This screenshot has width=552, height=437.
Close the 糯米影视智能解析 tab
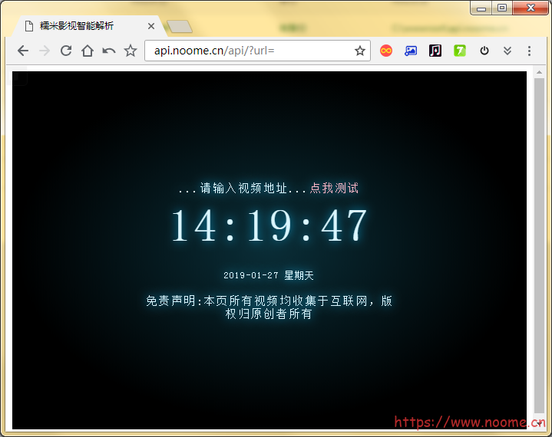[x=151, y=26]
